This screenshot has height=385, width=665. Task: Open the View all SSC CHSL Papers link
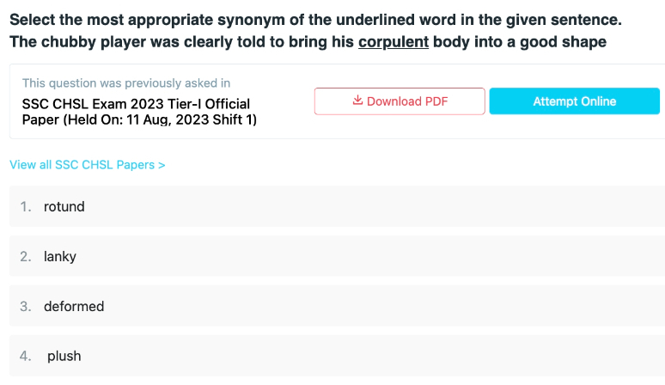pyautogui.click(x=88, y=164)
